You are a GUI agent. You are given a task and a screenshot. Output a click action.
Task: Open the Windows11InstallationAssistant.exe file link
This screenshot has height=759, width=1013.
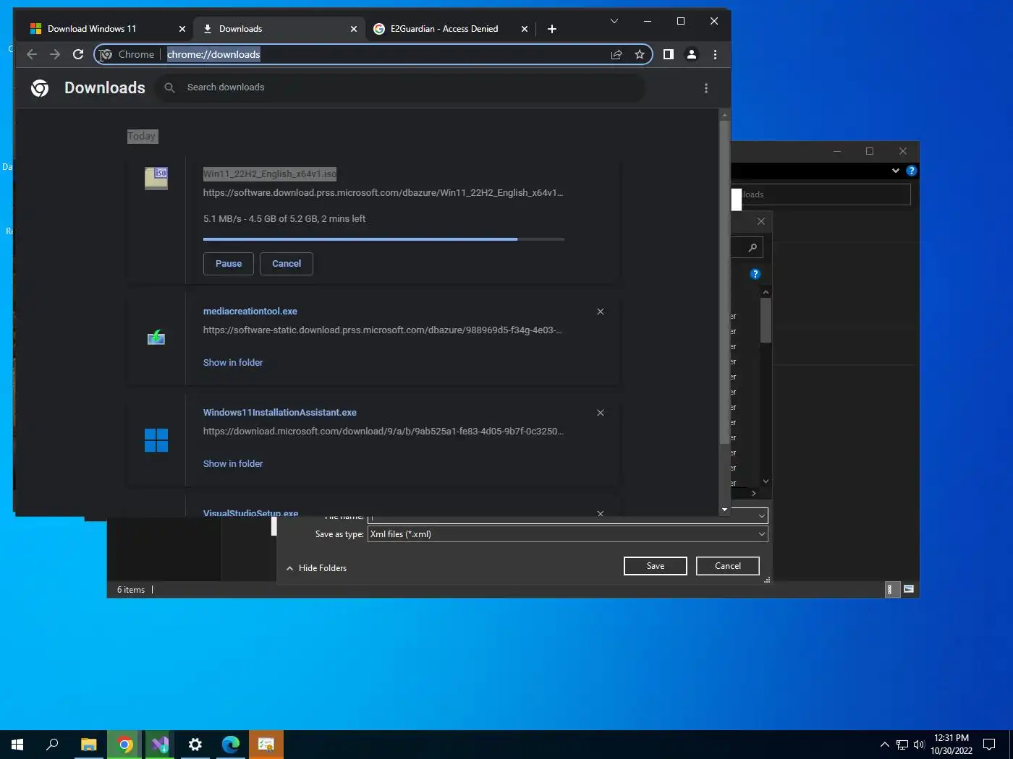pos(280,413)
